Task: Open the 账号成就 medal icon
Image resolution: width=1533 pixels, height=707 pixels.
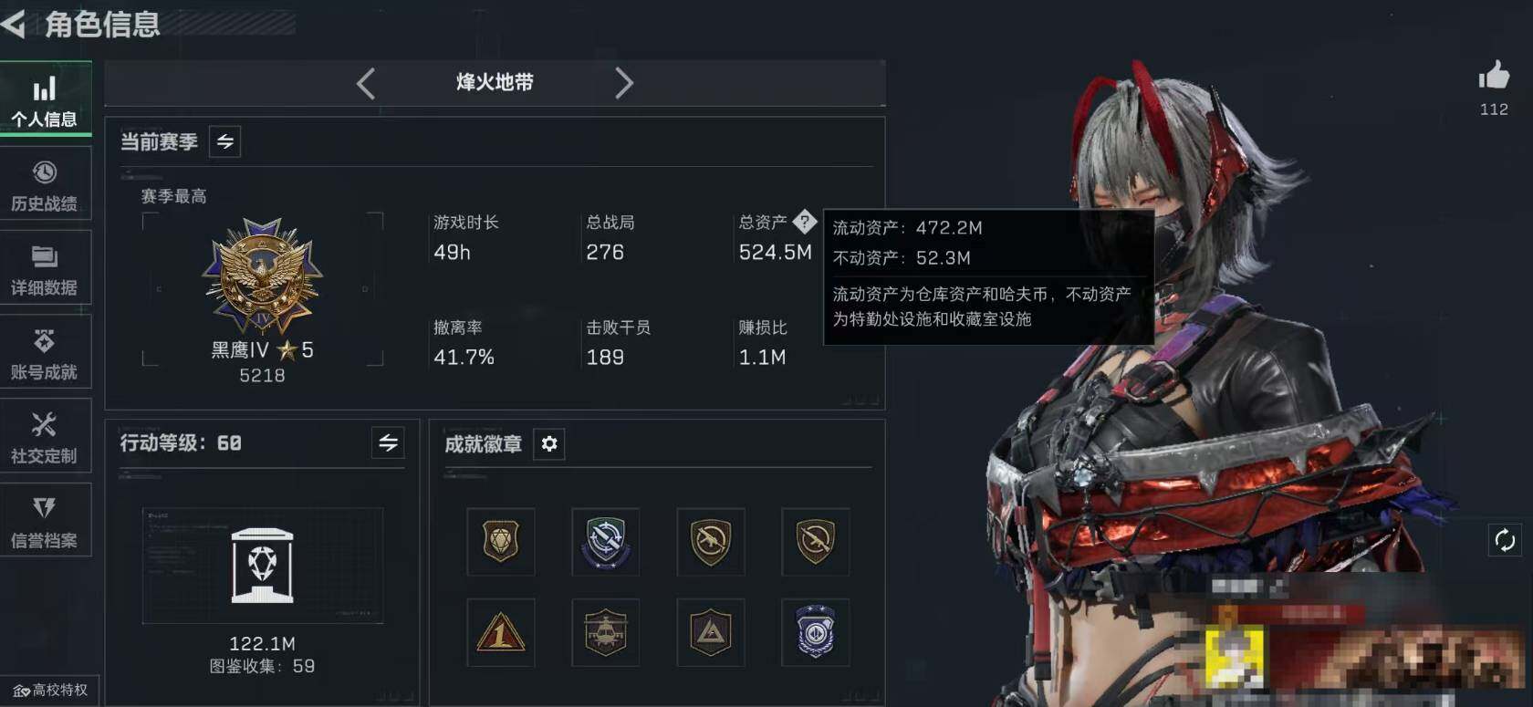Action: (44, 341)
